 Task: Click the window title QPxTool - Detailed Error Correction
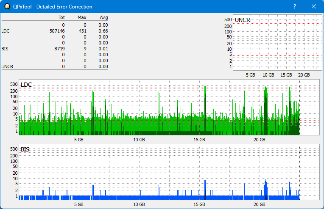click(53, 7)
